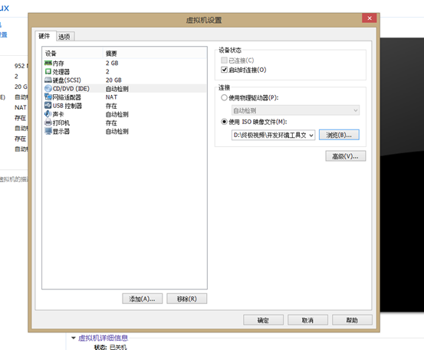
Task: Switch to the 选项 options tab
Action: 64,37
